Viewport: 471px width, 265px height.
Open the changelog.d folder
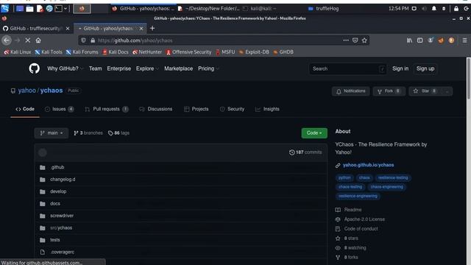pyautogui.click(x=63, y=180)
